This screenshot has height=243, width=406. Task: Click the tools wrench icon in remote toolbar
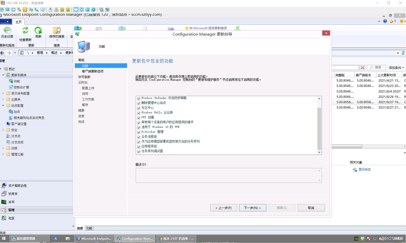point(107,10)
